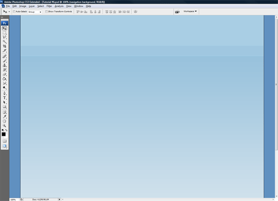
Task: Select the Blur tool
Action: 5,83
